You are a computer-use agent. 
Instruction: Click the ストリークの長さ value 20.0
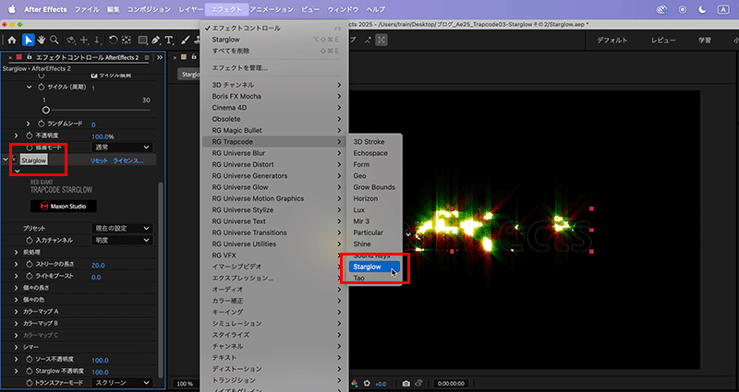[98, 265]
